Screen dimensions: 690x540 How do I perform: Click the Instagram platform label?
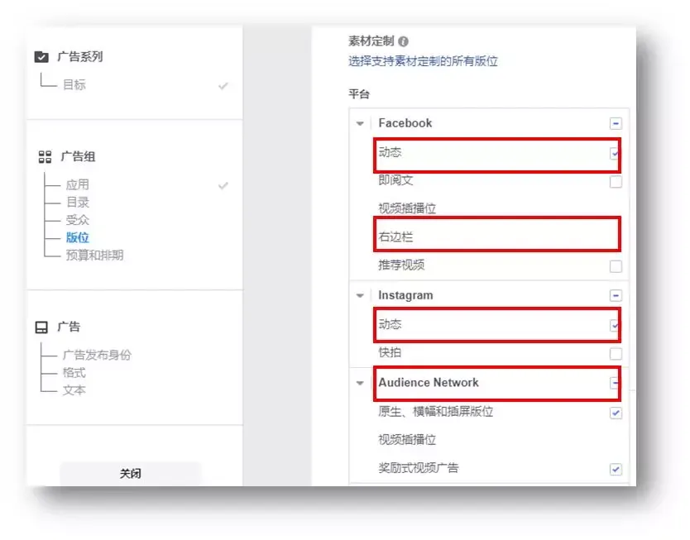pyautogui.click(x=405, y=295)
